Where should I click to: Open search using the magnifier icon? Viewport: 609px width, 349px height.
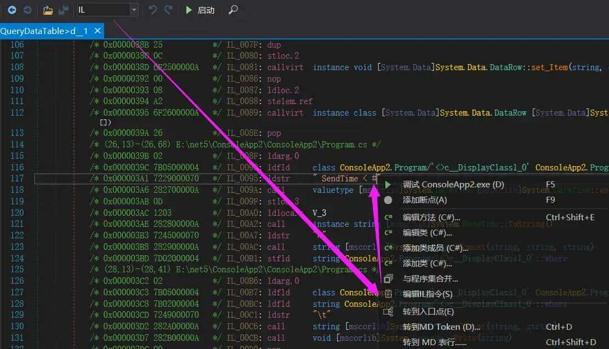click(x=233, y=9)
